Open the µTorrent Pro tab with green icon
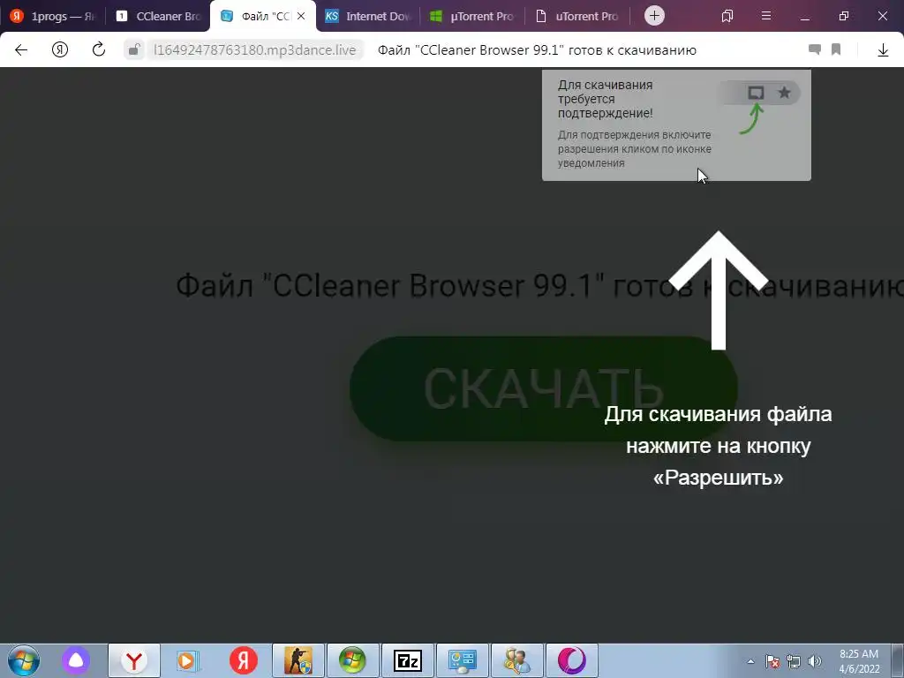904x678 pixels. point(472,16)
